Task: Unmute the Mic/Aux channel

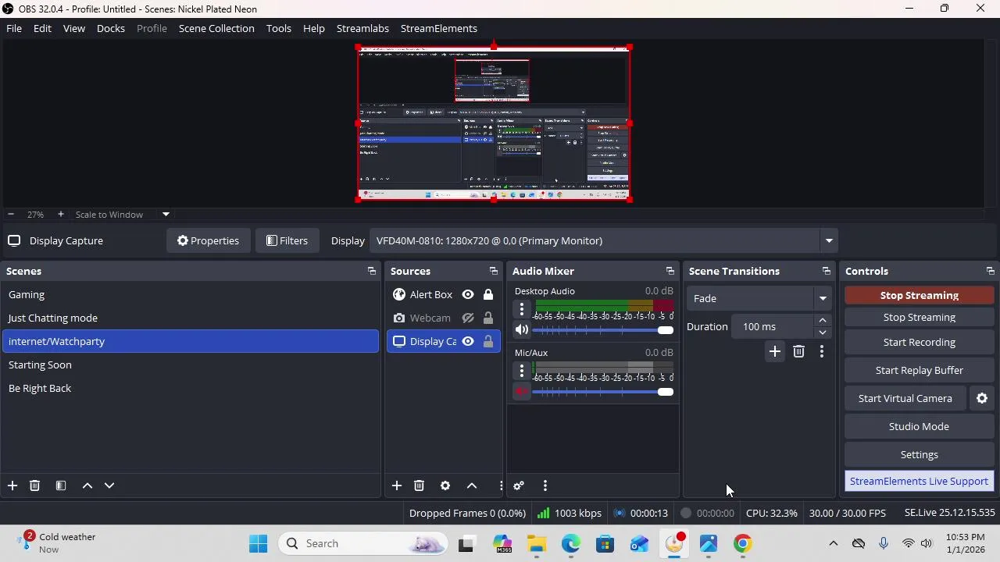Action: point(522,391)
